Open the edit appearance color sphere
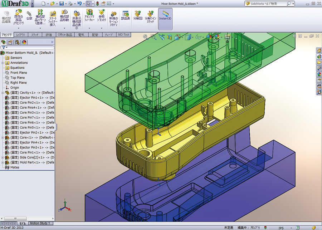Viewport: 322px width, 230px height. pos(209,36)
